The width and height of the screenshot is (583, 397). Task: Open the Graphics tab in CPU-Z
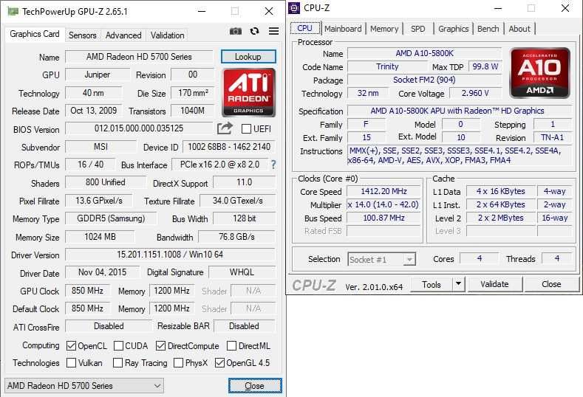coord(453,29)
